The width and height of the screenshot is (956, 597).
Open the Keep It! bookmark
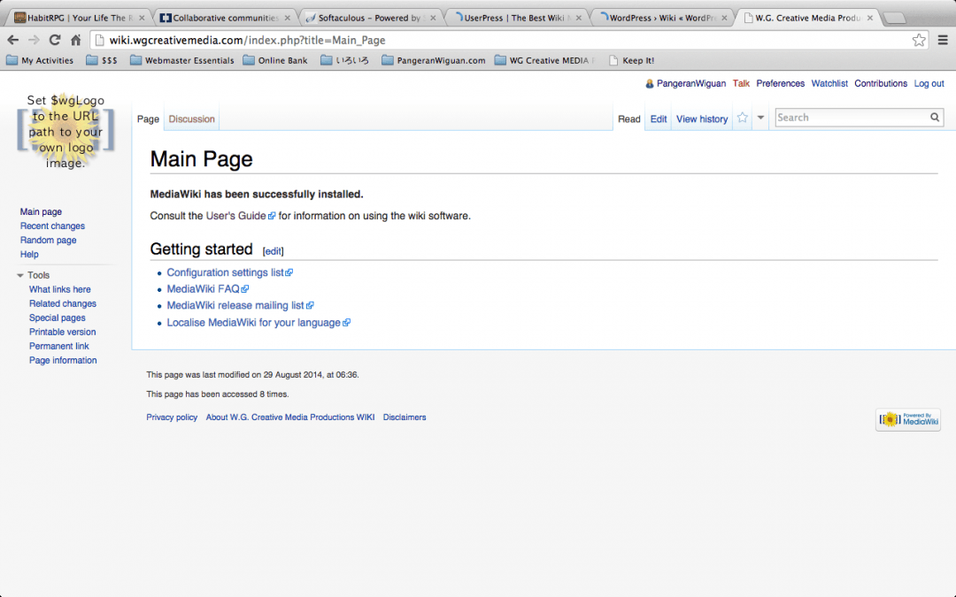pyautogui.click(x=631, y=60)
